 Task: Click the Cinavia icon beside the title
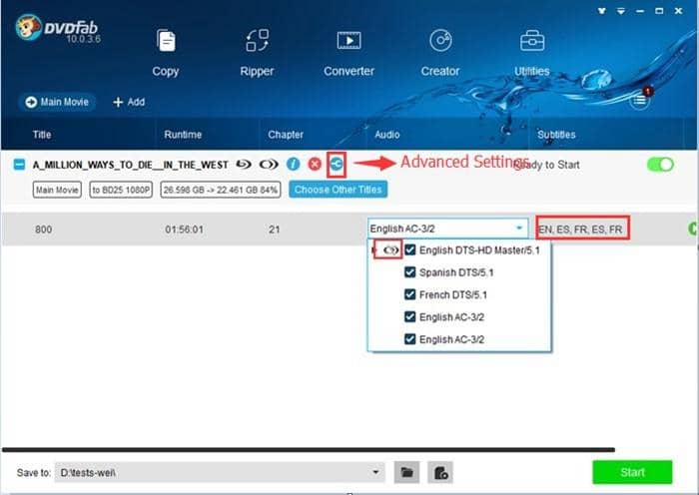(x=269, y=165)
